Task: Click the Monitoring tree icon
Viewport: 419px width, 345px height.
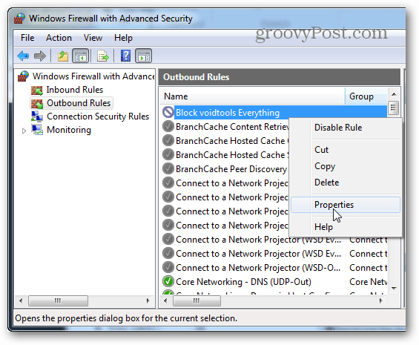Action: click(37, 130)
